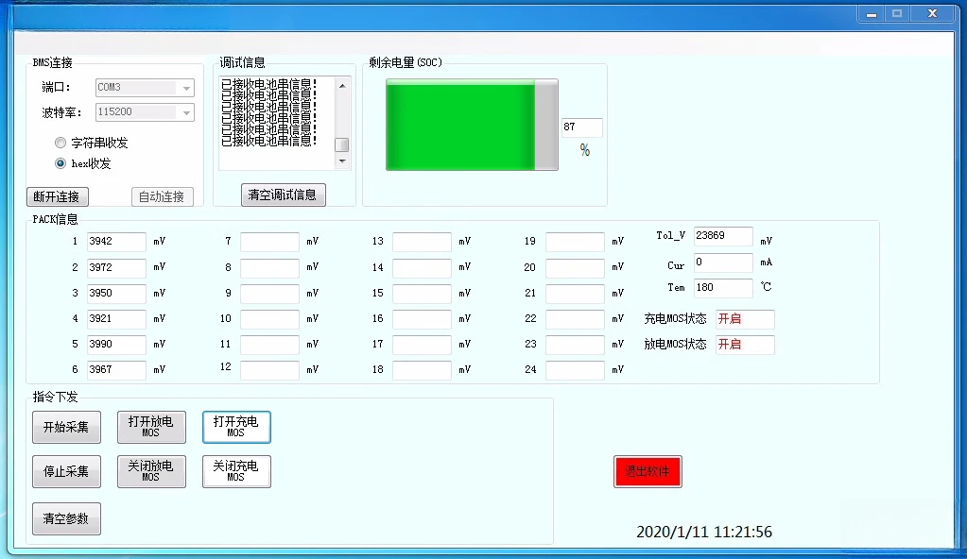Click the 清空参数 button
Screen dimensions: 967x559
coord(66,519)
